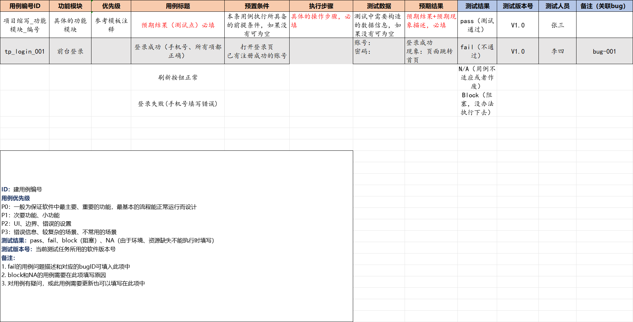Viewport: 633px width, 322px height.
Task: Select the 测试版本号 explanation line
Action: [59, 249]
